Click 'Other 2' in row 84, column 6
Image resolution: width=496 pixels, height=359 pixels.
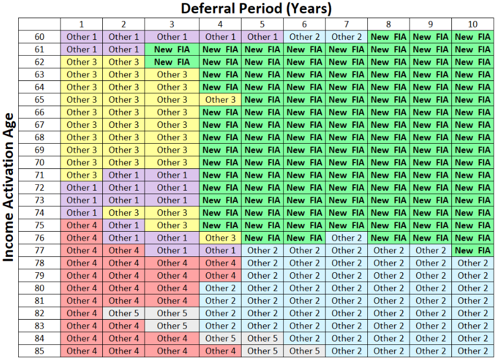click(304, 338)
